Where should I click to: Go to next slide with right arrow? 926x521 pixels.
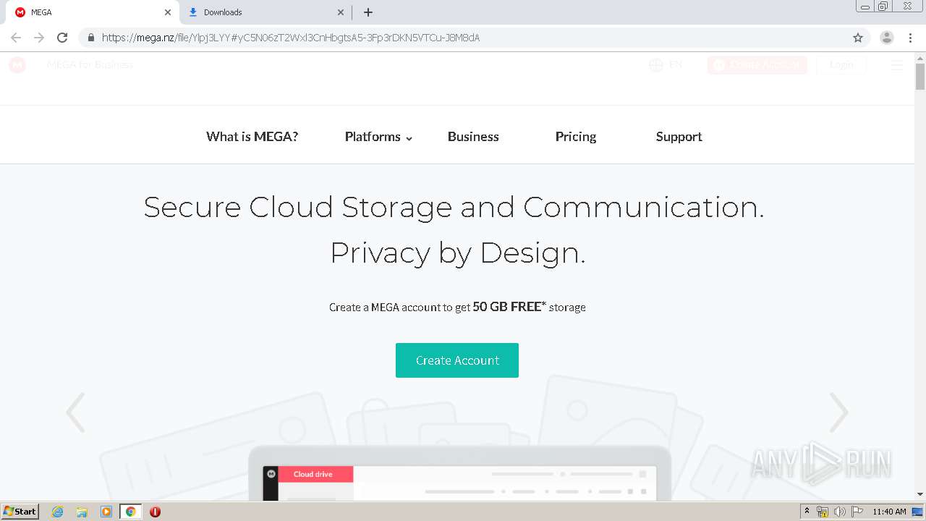[839, 412]
